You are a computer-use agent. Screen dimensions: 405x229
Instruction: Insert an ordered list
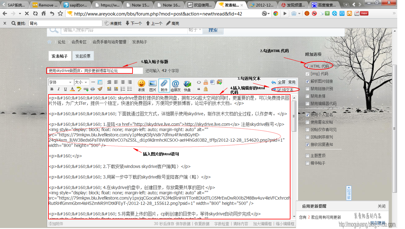click(123, 89)
